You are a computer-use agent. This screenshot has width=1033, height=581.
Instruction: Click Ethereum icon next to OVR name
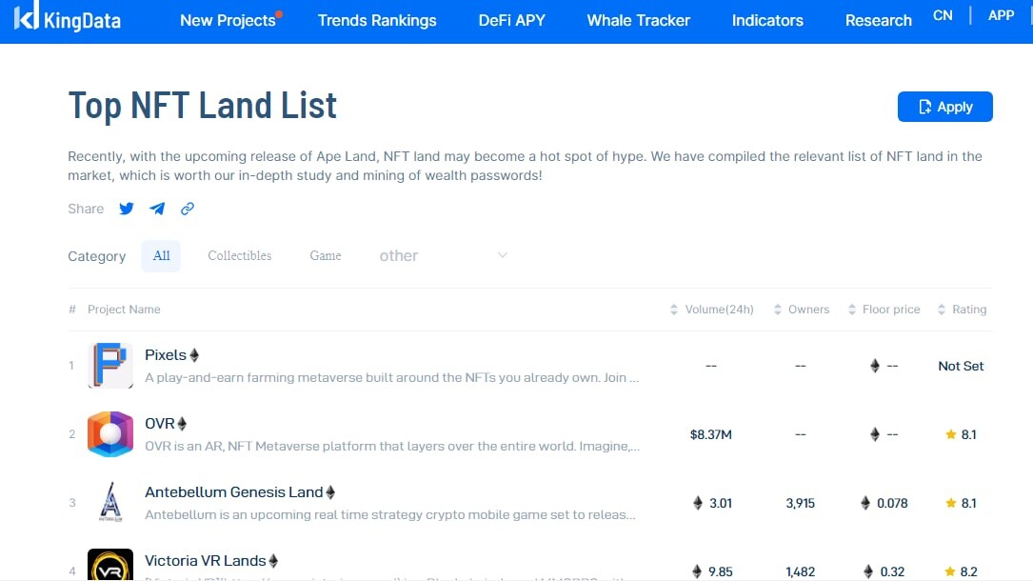183,424
